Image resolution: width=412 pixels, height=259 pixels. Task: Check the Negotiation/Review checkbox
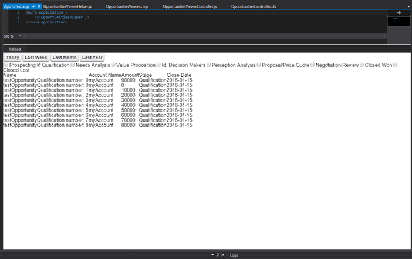click(x=312, y=65)
